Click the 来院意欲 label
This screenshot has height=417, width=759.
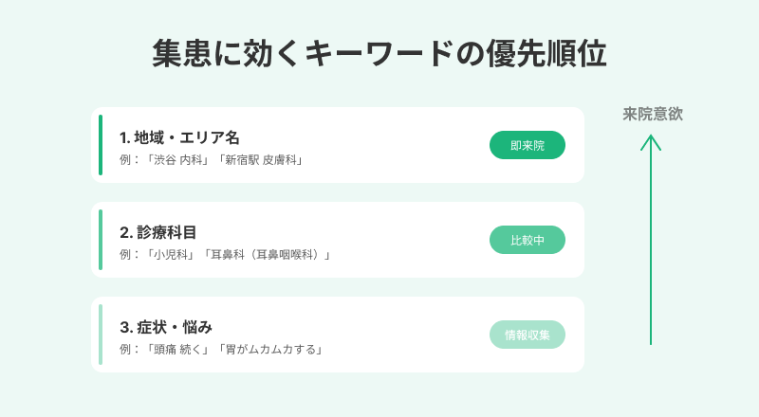pos(653,114)
